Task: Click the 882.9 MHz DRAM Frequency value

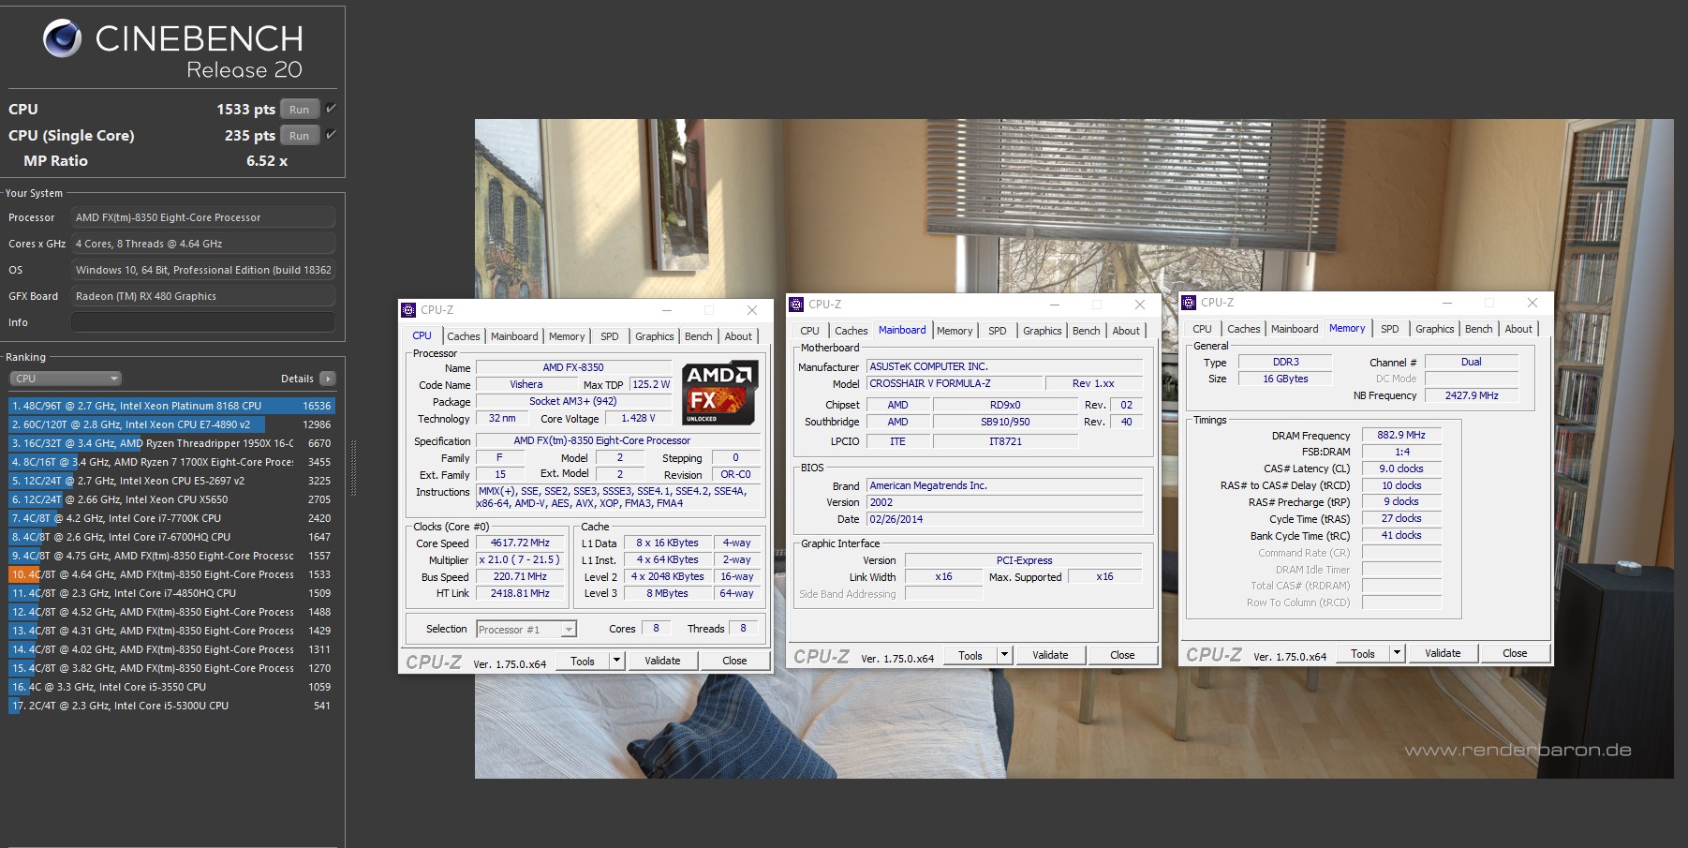Action: (x=1401, y=435)
